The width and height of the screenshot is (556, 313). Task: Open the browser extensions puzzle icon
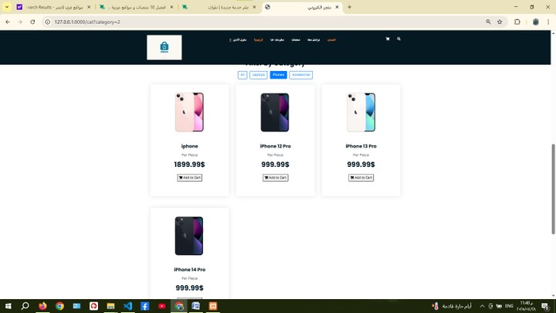click(x=517, y=22)
